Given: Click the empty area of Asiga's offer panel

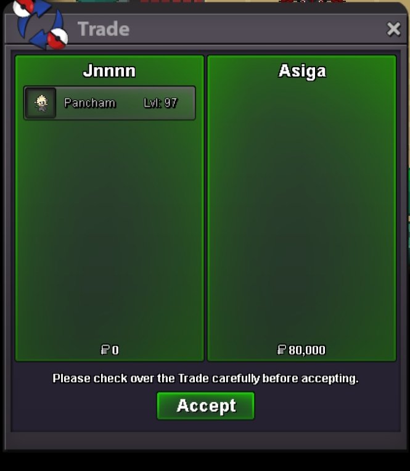Looking at the screenshot, I should [x=302, y=210].
